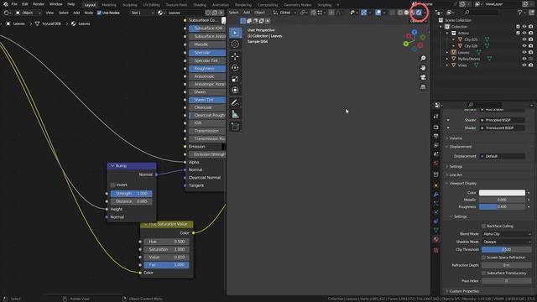Expand the Volume panel

click(456, 138)
